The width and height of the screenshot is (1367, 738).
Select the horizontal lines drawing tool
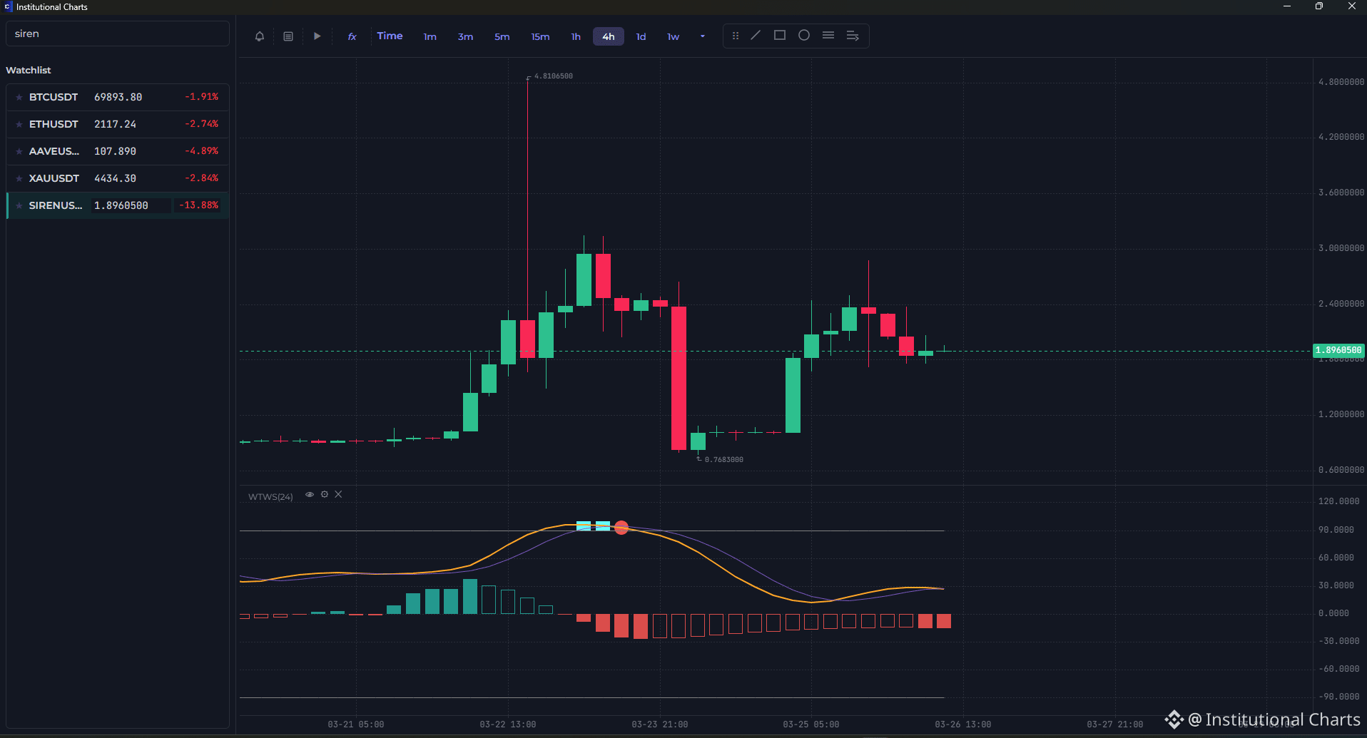828,35
